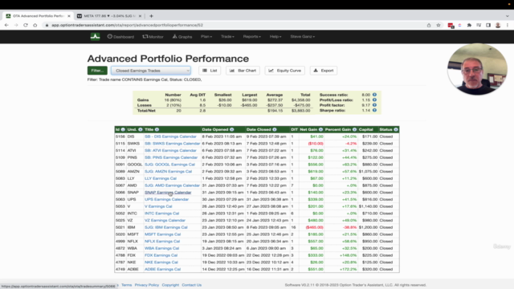Image resolution: width=514 pixels, height=289 pixels.
Task: Open V Earnings Cal trade
Action: point(158,206)
